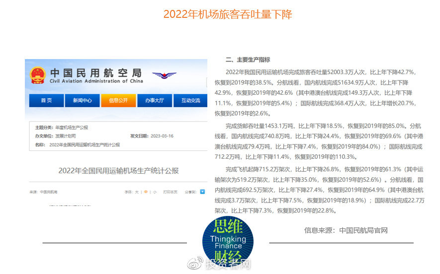Open the 新闻中心 navigation tab
440x274 pixels.
pos(82,100)
